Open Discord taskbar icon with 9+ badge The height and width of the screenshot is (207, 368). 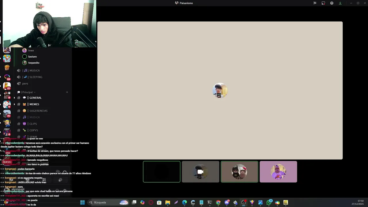click(227, 202)
